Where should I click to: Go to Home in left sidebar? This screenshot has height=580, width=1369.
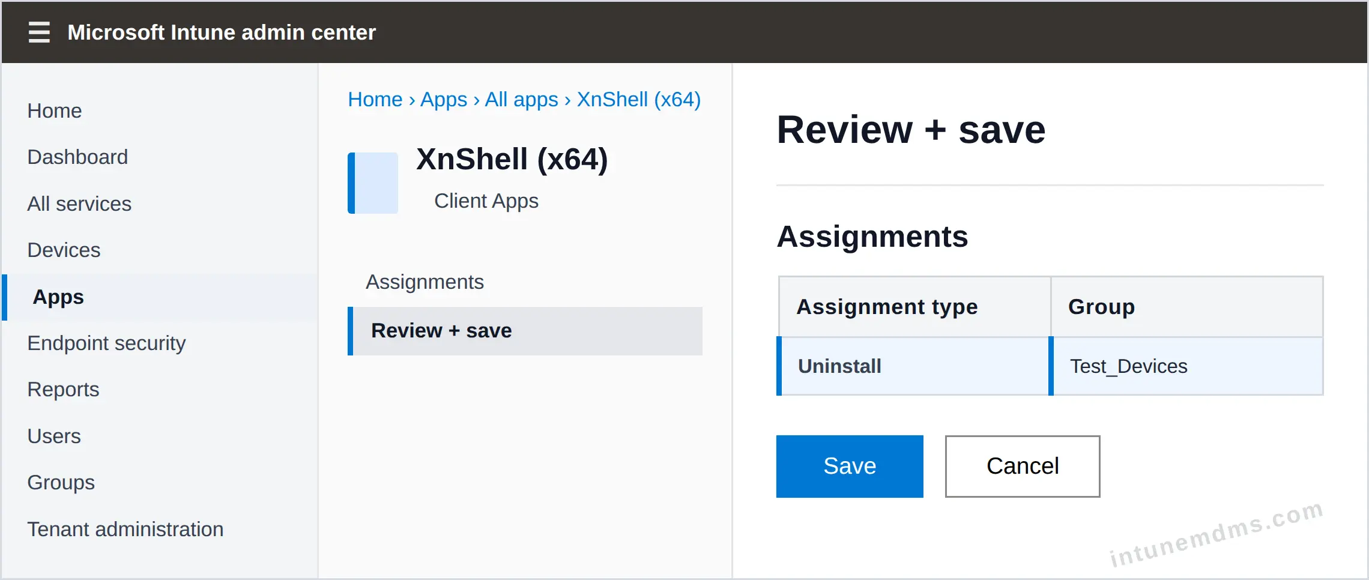55,111
